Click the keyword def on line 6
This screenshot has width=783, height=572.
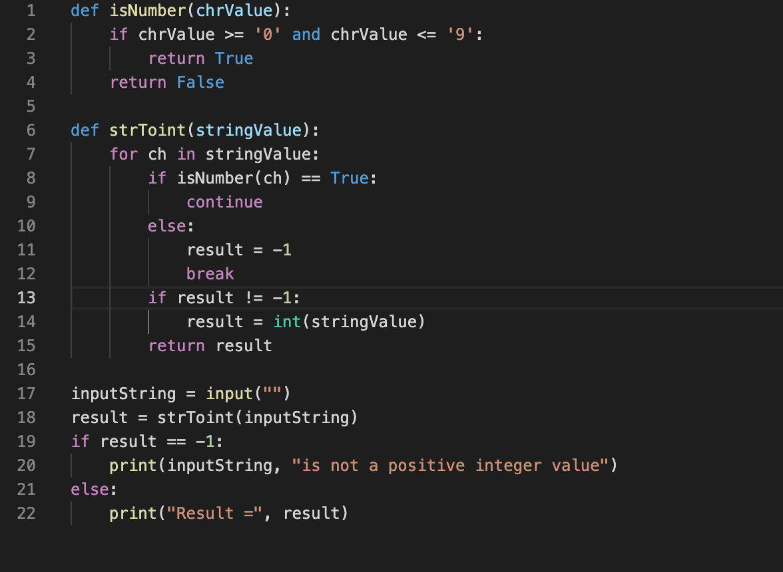pyautogui.click(x=84, y=130)
